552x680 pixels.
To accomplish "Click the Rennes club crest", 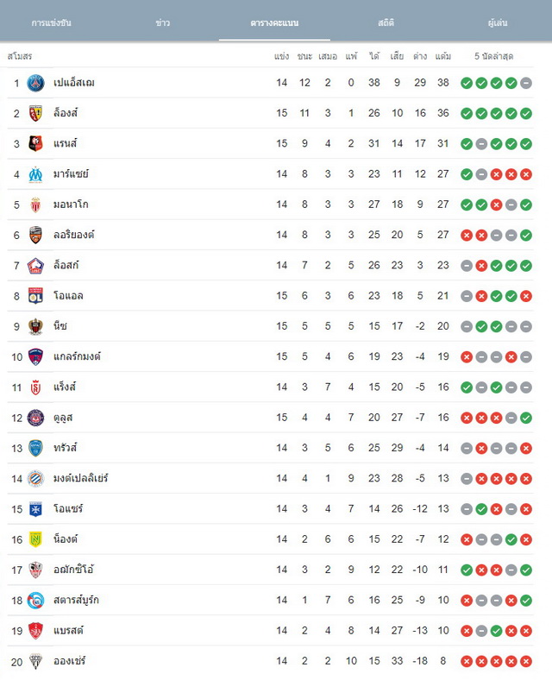I will 35,143.
